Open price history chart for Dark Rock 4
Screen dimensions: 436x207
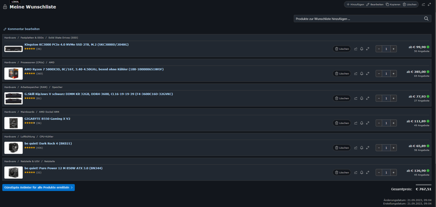pyautogui.click(x=356, y=148)
